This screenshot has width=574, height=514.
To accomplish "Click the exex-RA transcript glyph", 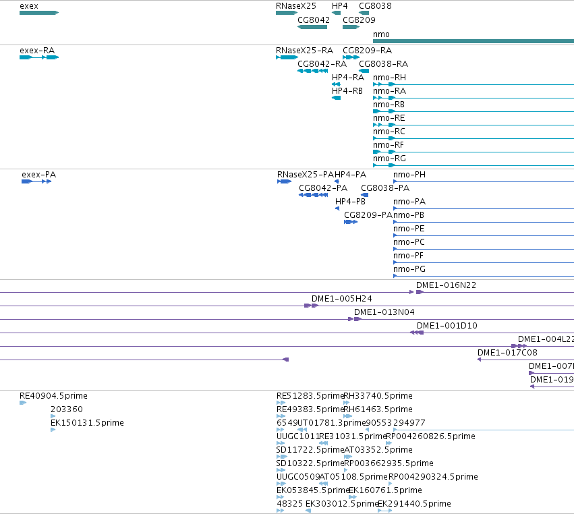I will pos(39,57).
